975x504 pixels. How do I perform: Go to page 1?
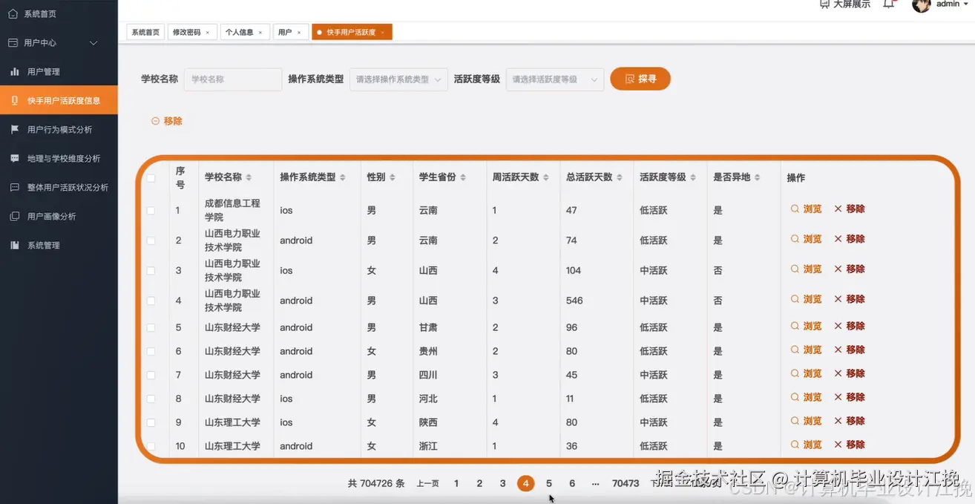[456, 483]
